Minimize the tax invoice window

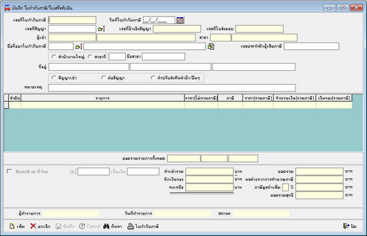click(330, 8)
